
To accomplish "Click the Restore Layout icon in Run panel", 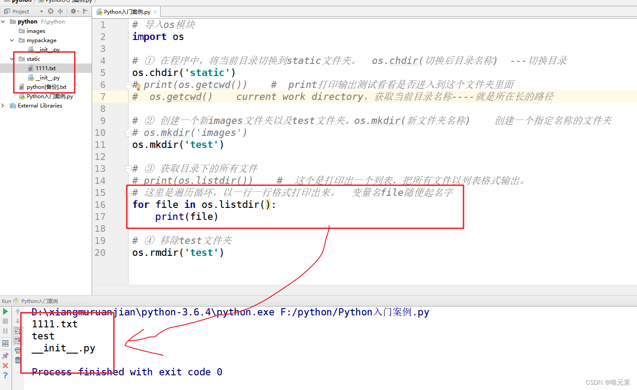I will pyautogui.click(x=5, y=343).
